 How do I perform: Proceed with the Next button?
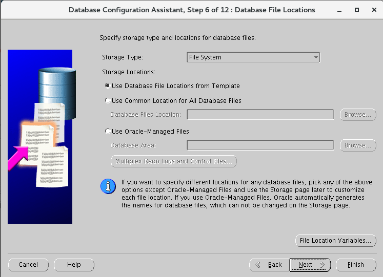[x=310, y=265]
